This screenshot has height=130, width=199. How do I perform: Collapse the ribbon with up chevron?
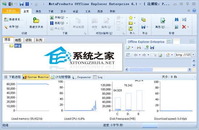(x=189, y=10)
